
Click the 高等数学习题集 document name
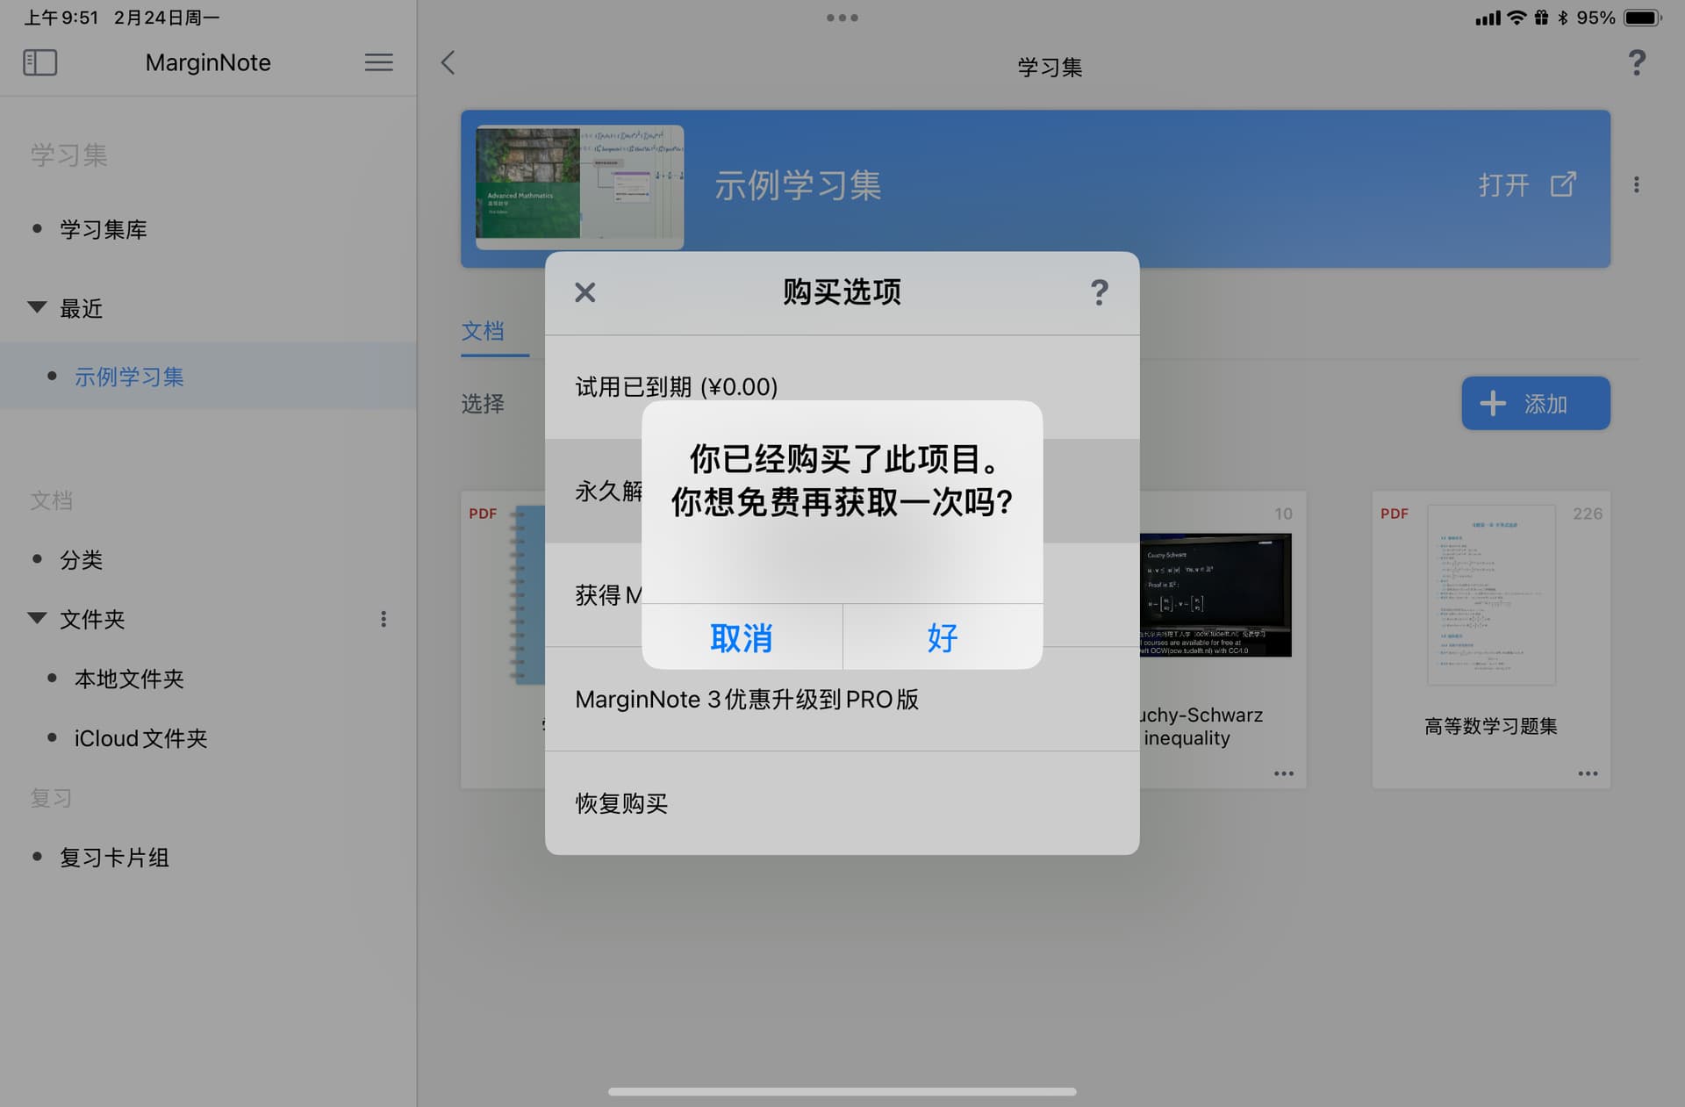(1491, 726)
